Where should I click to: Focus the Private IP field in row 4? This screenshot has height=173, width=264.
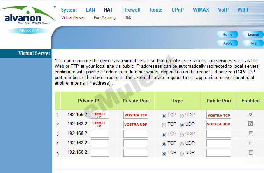[100, 143]
